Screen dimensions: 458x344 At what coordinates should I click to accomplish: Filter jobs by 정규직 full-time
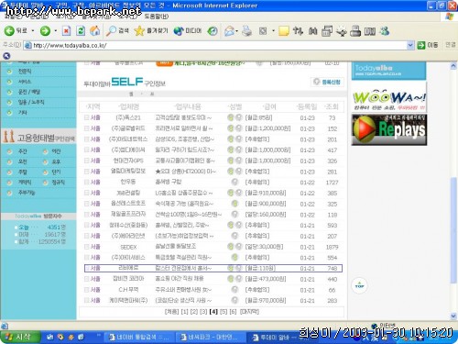point(58,183)
